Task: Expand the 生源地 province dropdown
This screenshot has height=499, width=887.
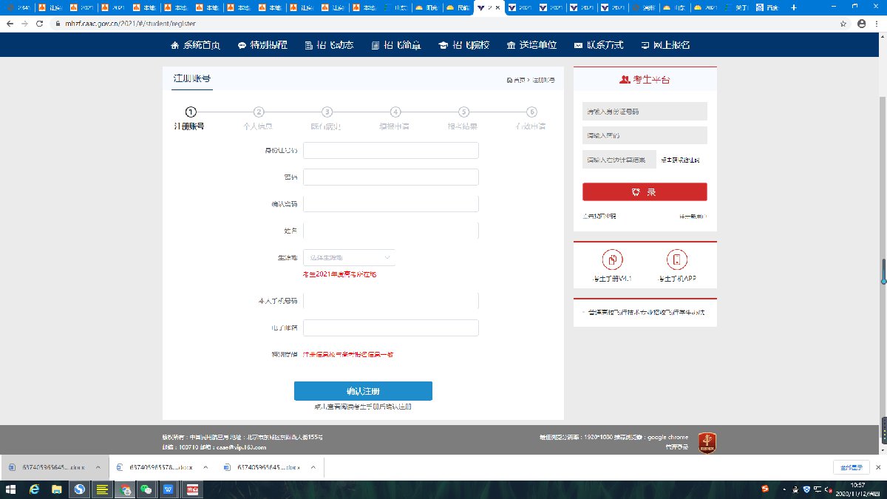Action: pos(349,257)
